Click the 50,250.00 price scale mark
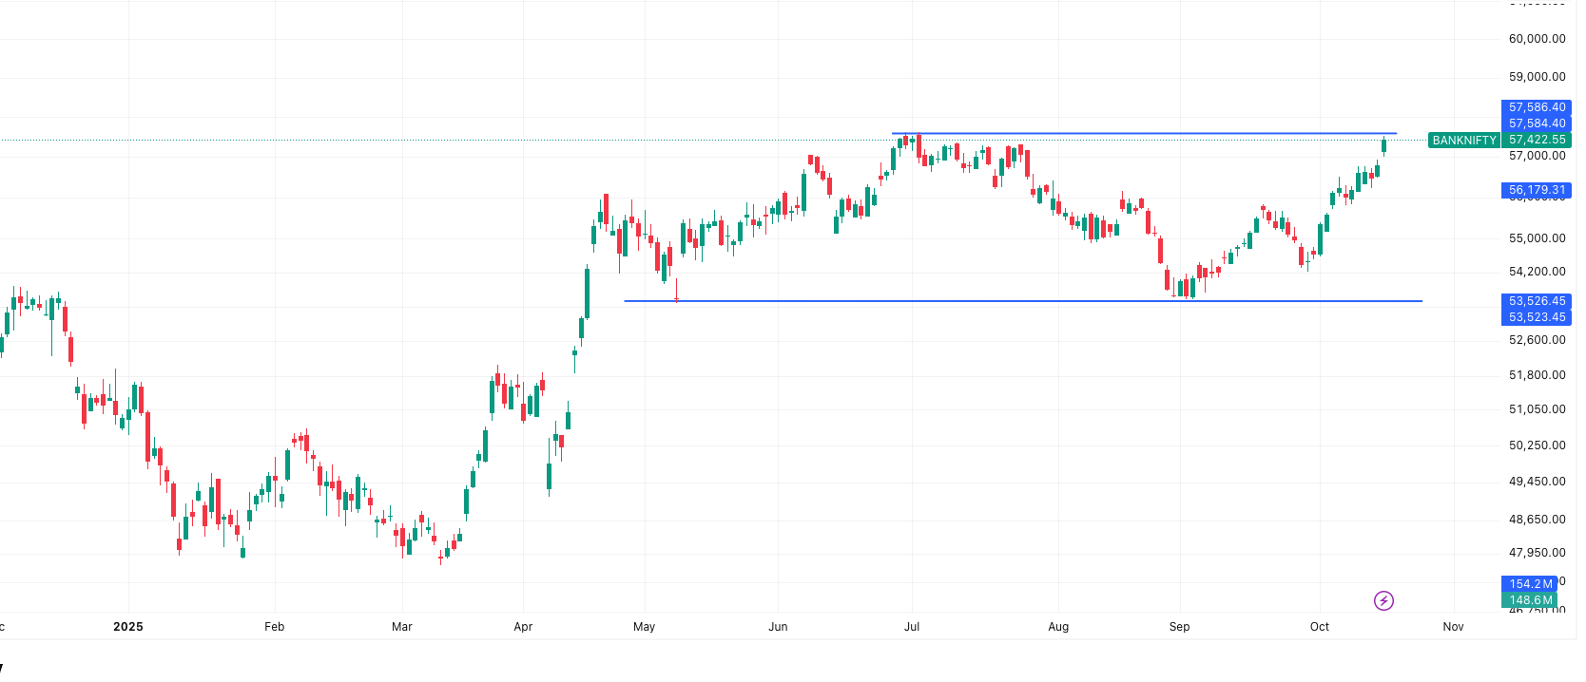This screenshot has width=1586, height=682. 1537,445
